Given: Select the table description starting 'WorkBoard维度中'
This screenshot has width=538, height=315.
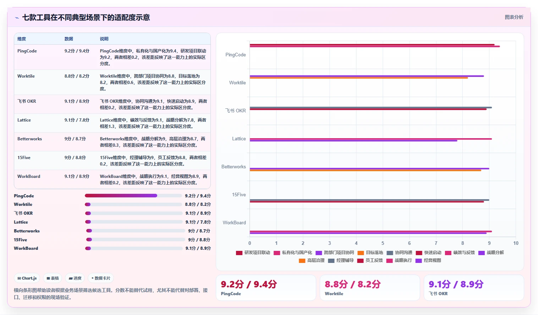Looking at the screenshot, I should coord(153,180).
